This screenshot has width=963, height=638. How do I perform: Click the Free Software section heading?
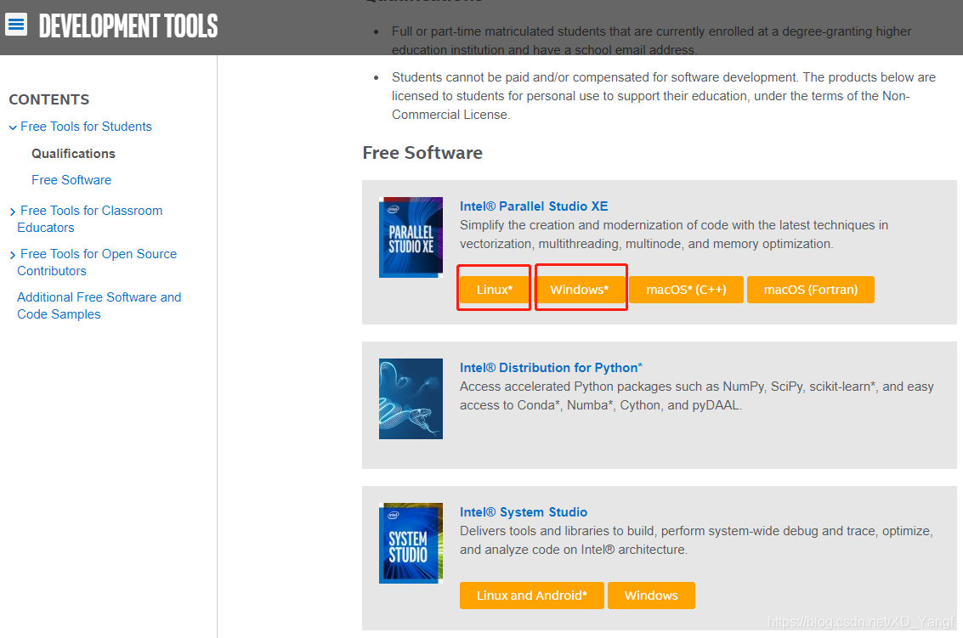coord(422,153)
